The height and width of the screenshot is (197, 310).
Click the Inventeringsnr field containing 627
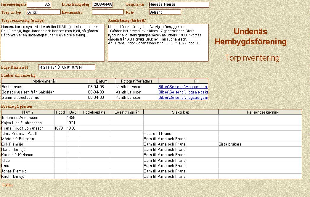(39, 5)
